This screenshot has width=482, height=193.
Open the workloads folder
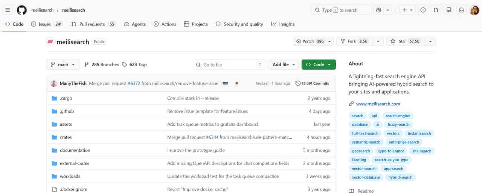[70, 176]
